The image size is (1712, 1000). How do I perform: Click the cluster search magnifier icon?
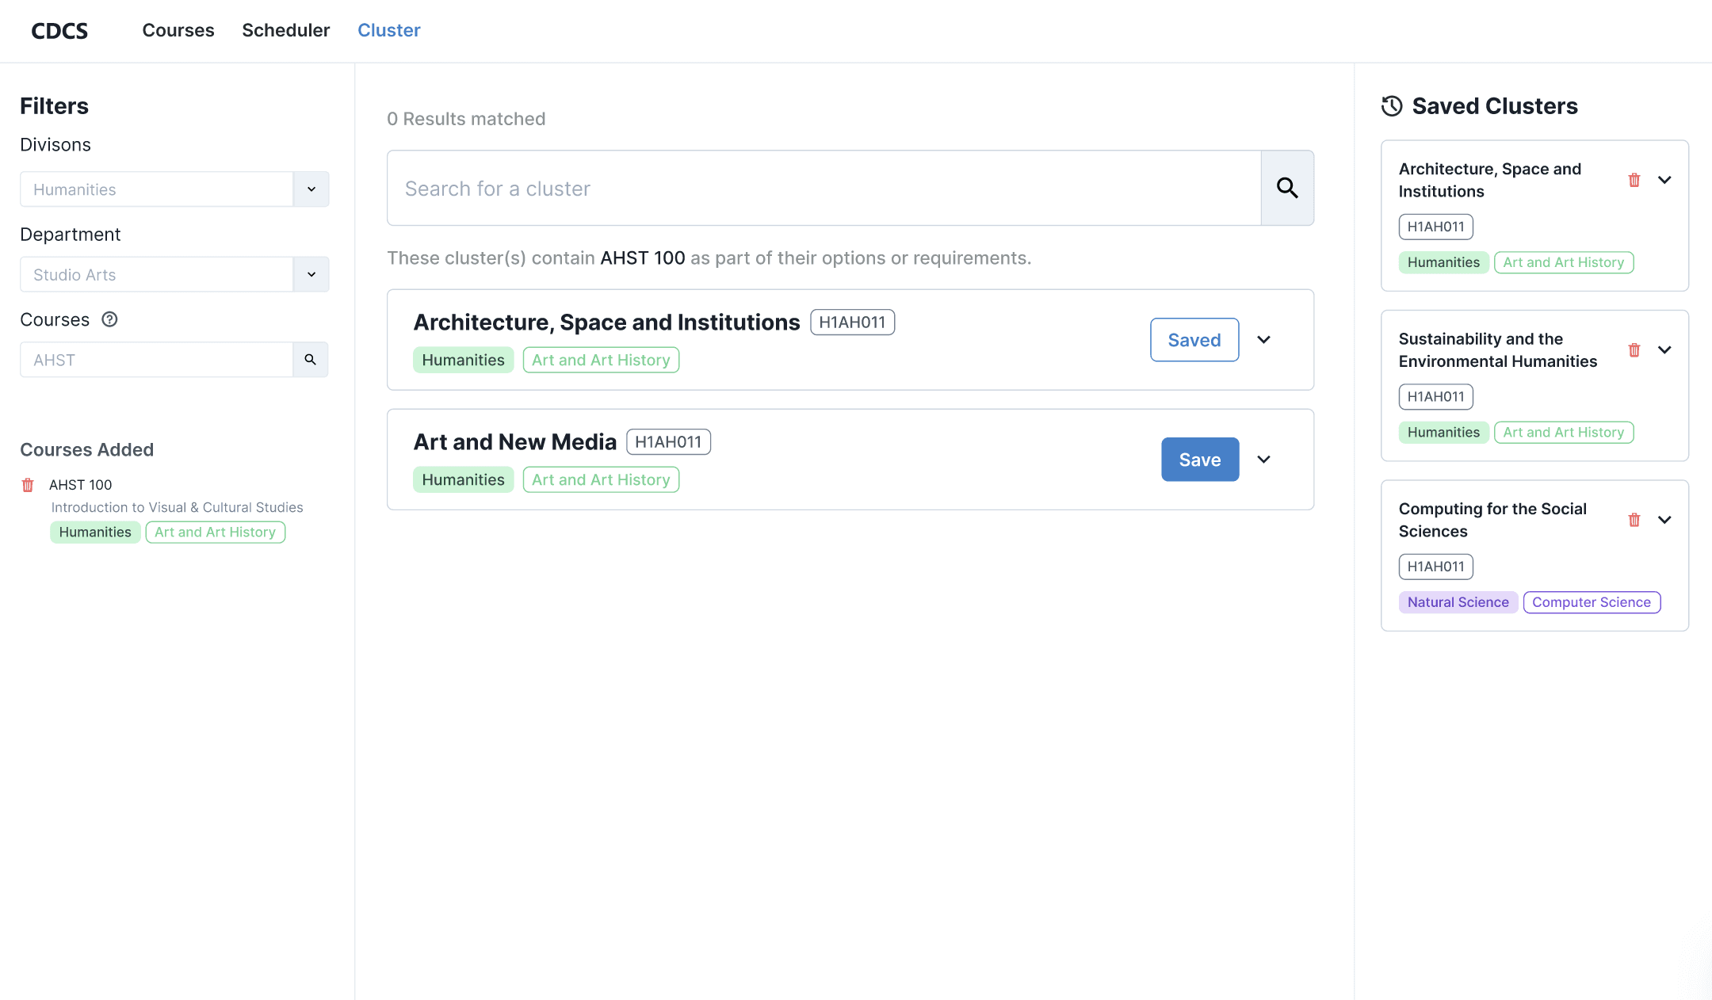coord(1287,188)
